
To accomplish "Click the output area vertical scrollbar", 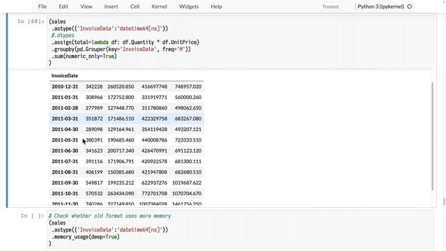I will (x=433, y=137).
